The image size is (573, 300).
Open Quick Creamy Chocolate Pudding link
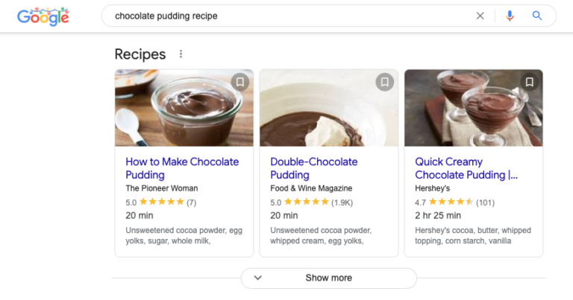pyautogui.click(x=466, y=168)
